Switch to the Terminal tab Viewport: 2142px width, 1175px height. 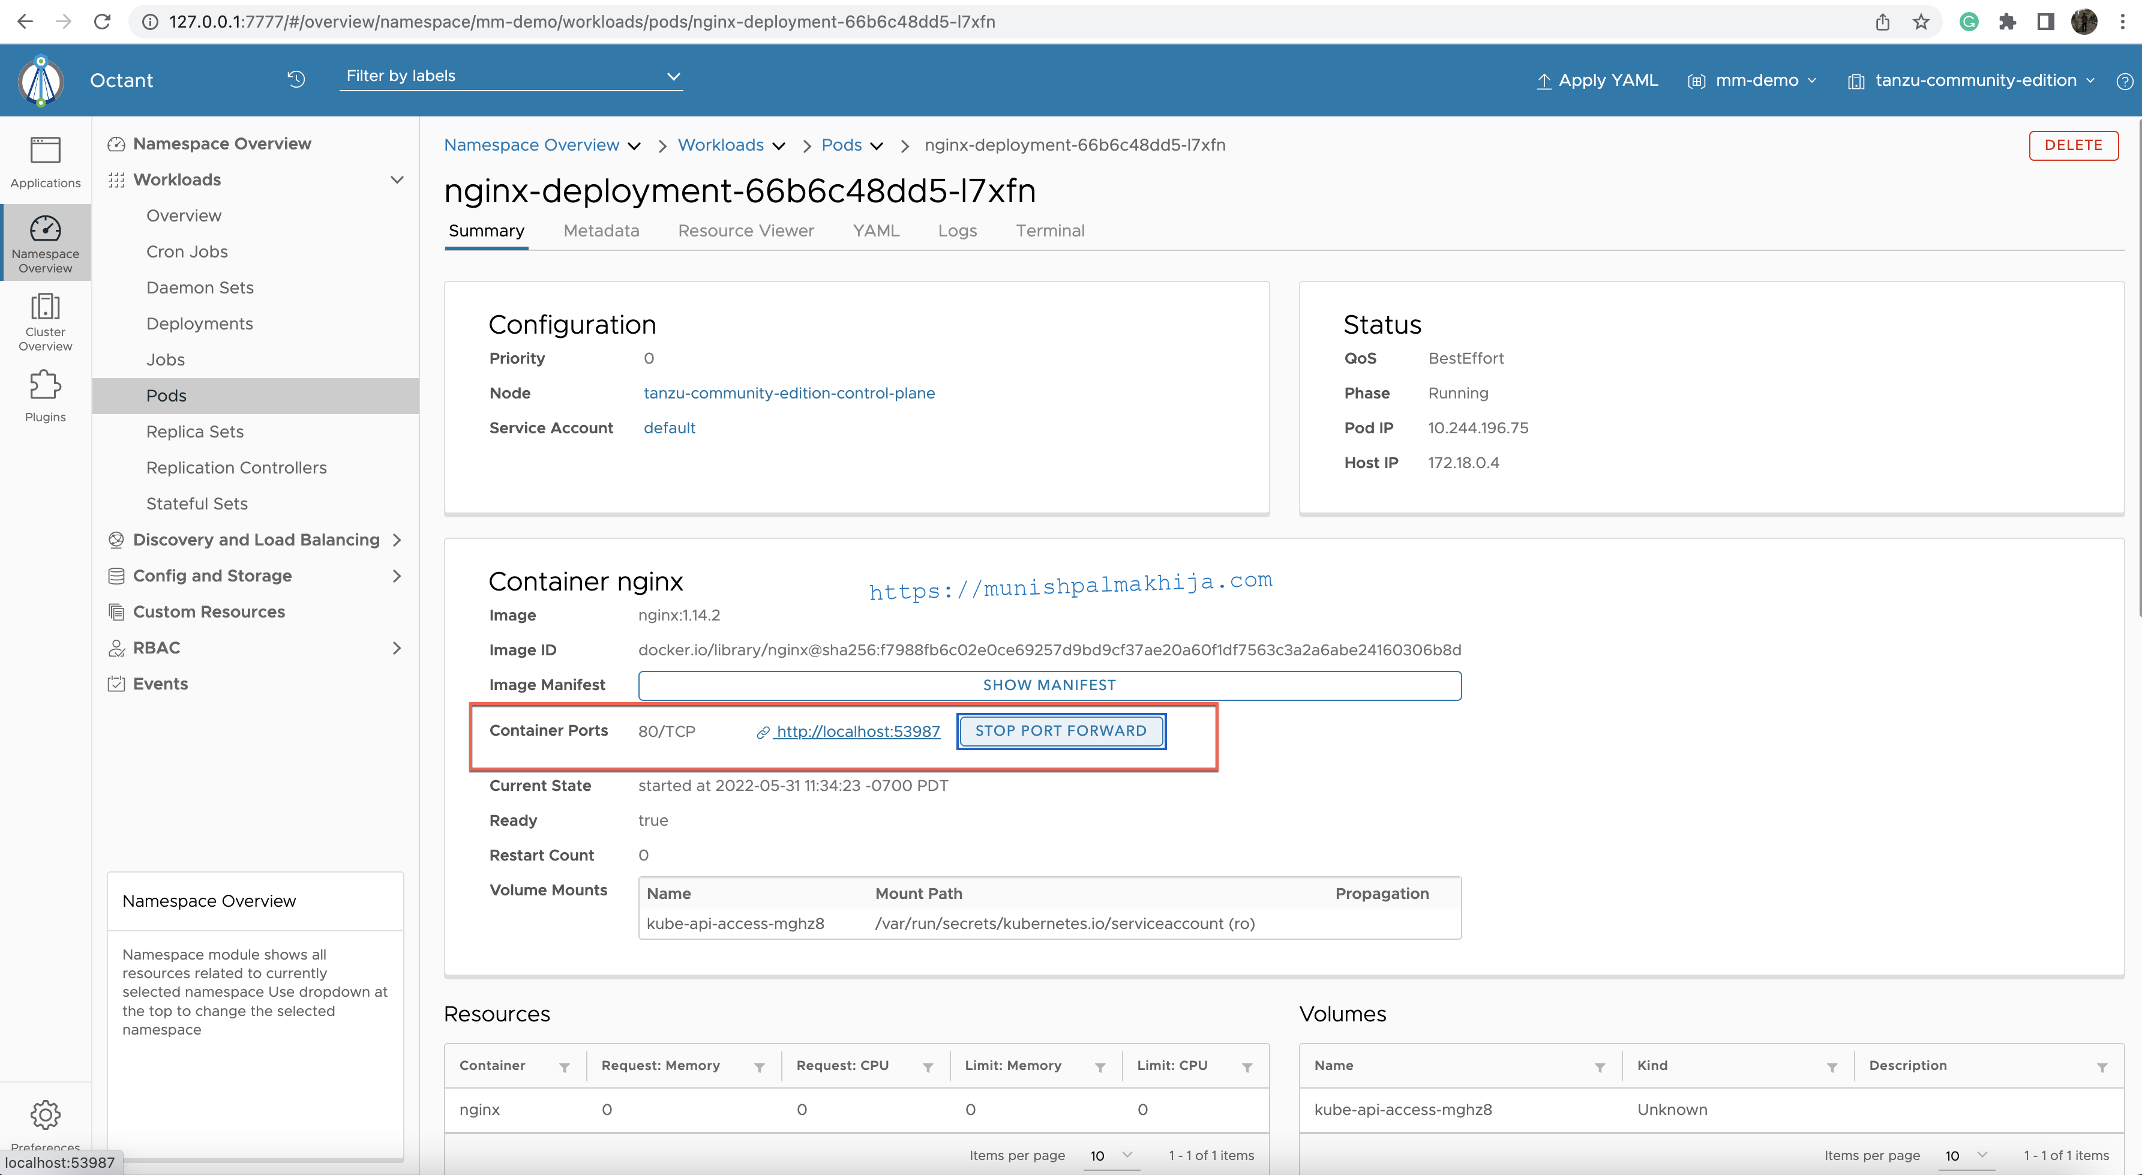pos(1050,230)
